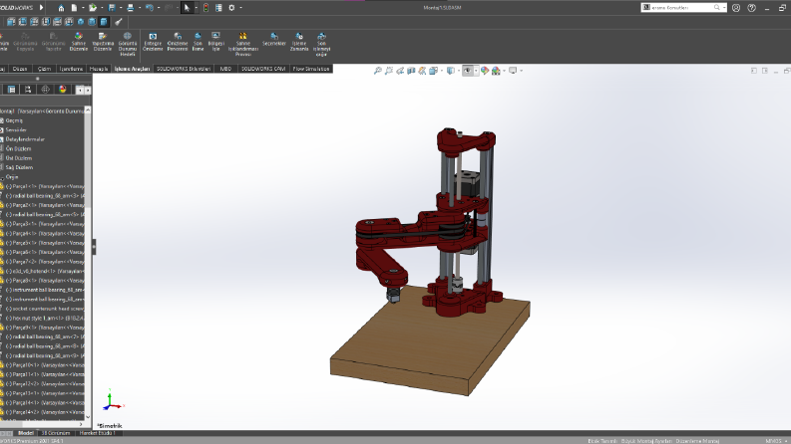Viewport: 791px width, 444px height.
Task: Click the Home icon in the top toolbar
Action: pos(61,8)
